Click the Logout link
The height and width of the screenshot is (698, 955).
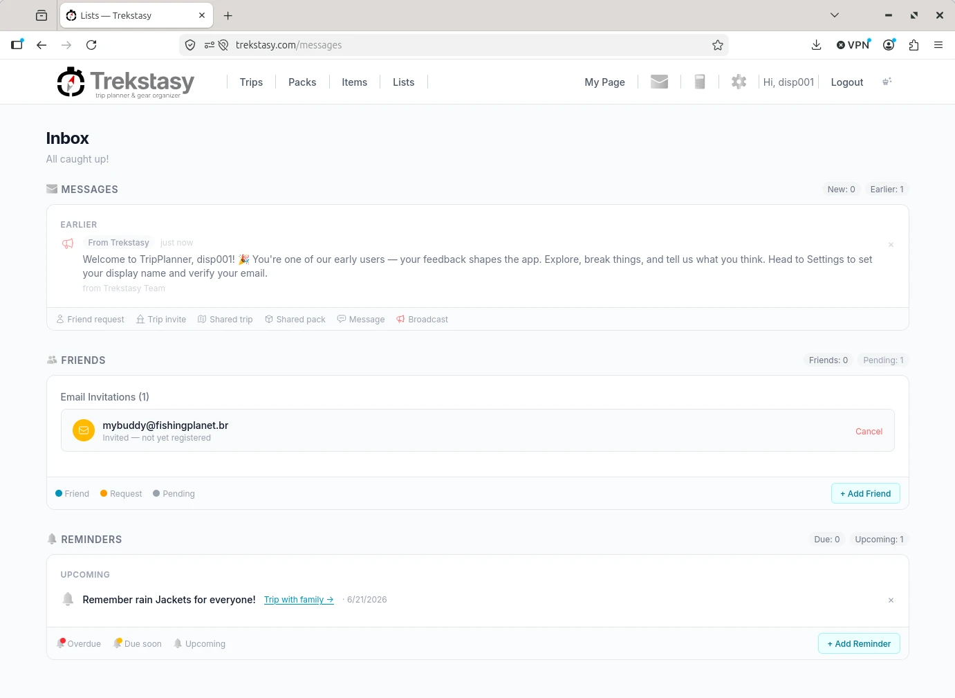[846, 82]
